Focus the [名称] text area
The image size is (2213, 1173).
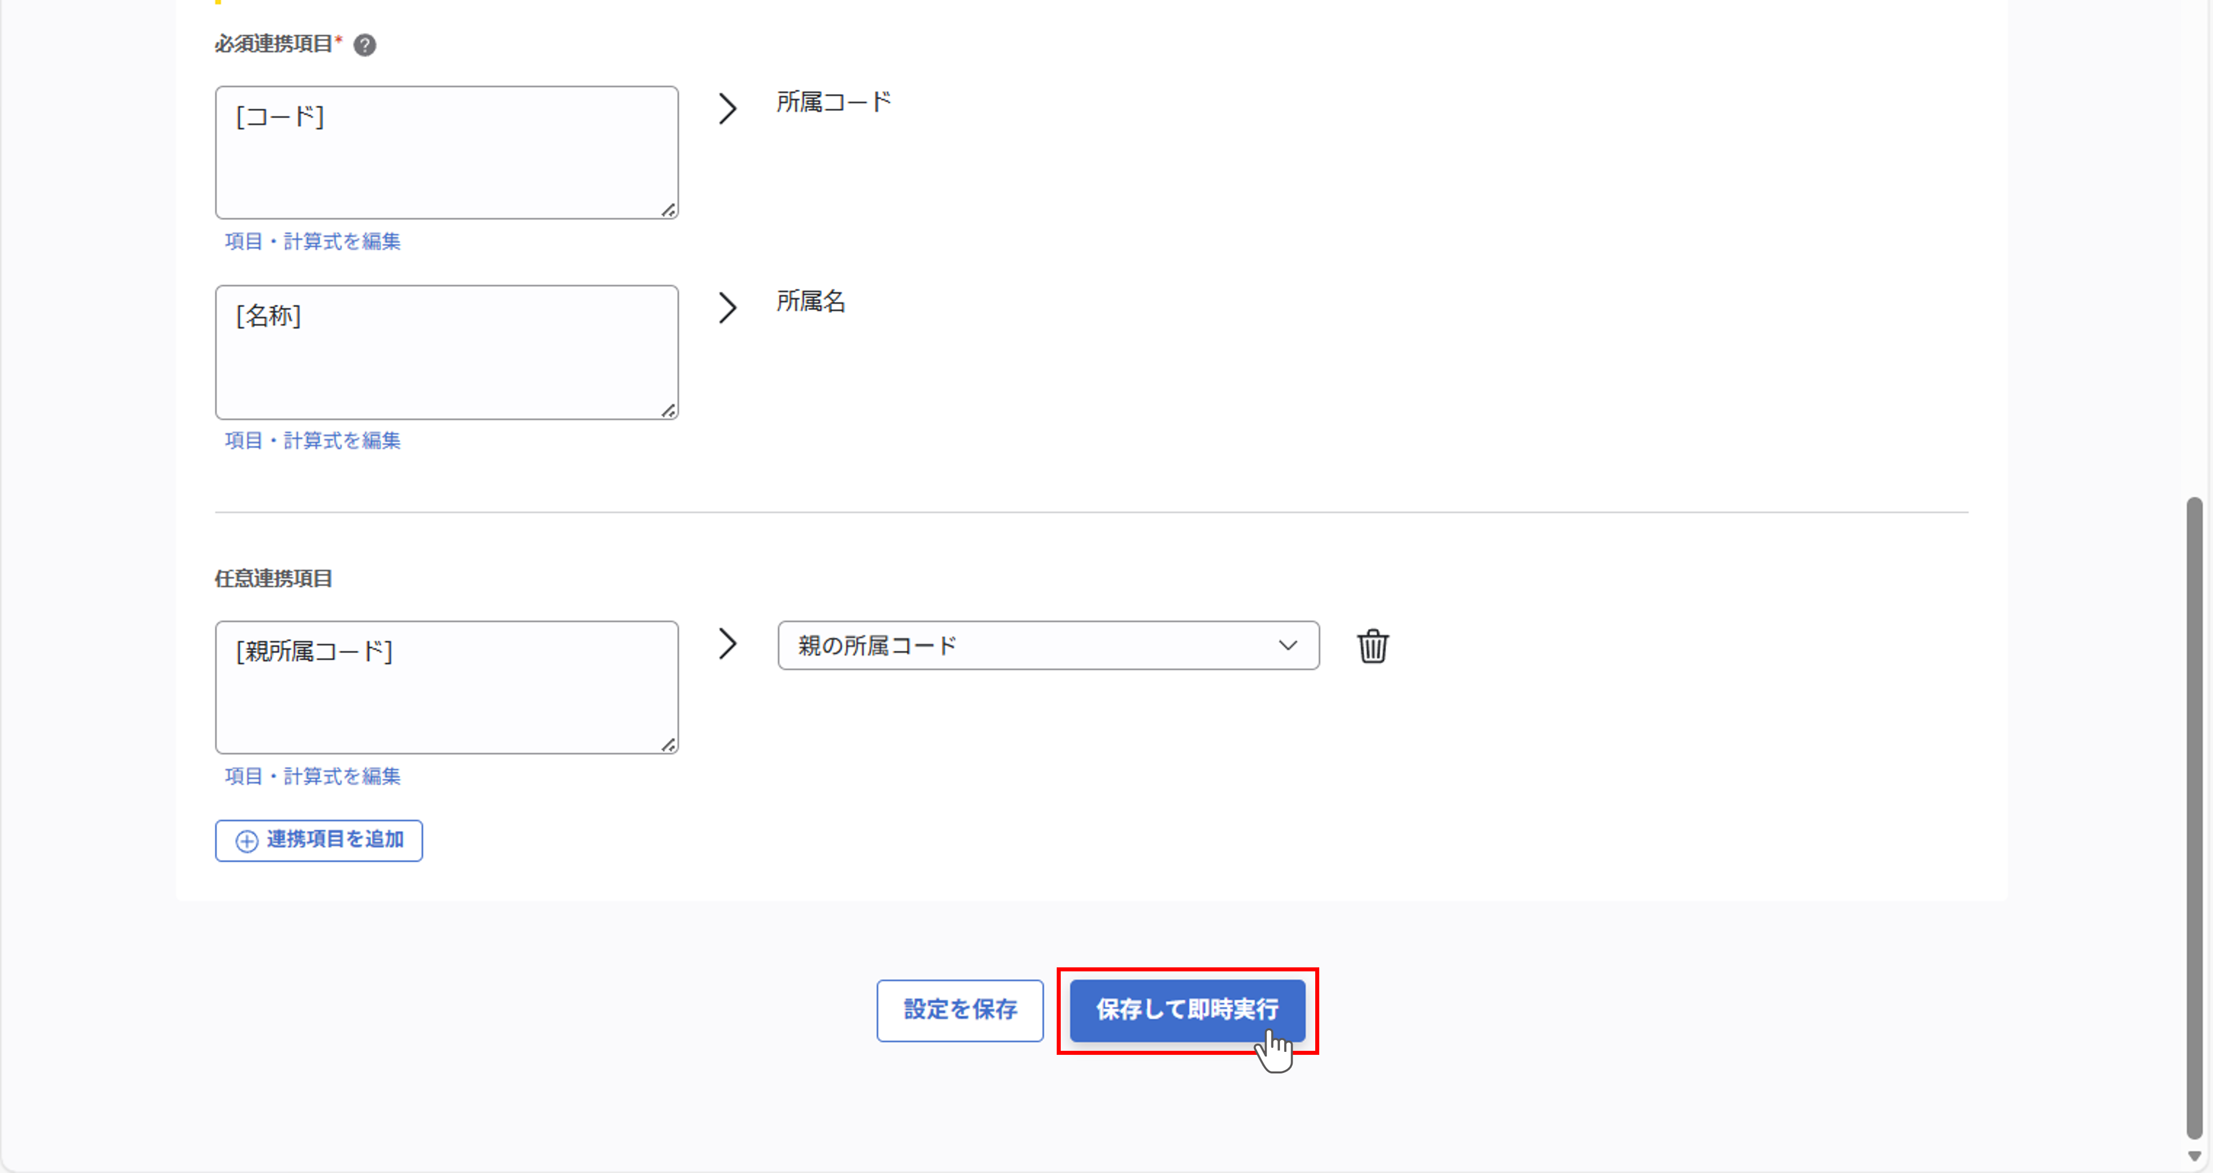pos(447,352)
